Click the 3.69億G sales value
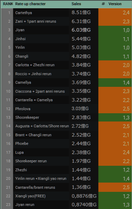 (81, 82)
